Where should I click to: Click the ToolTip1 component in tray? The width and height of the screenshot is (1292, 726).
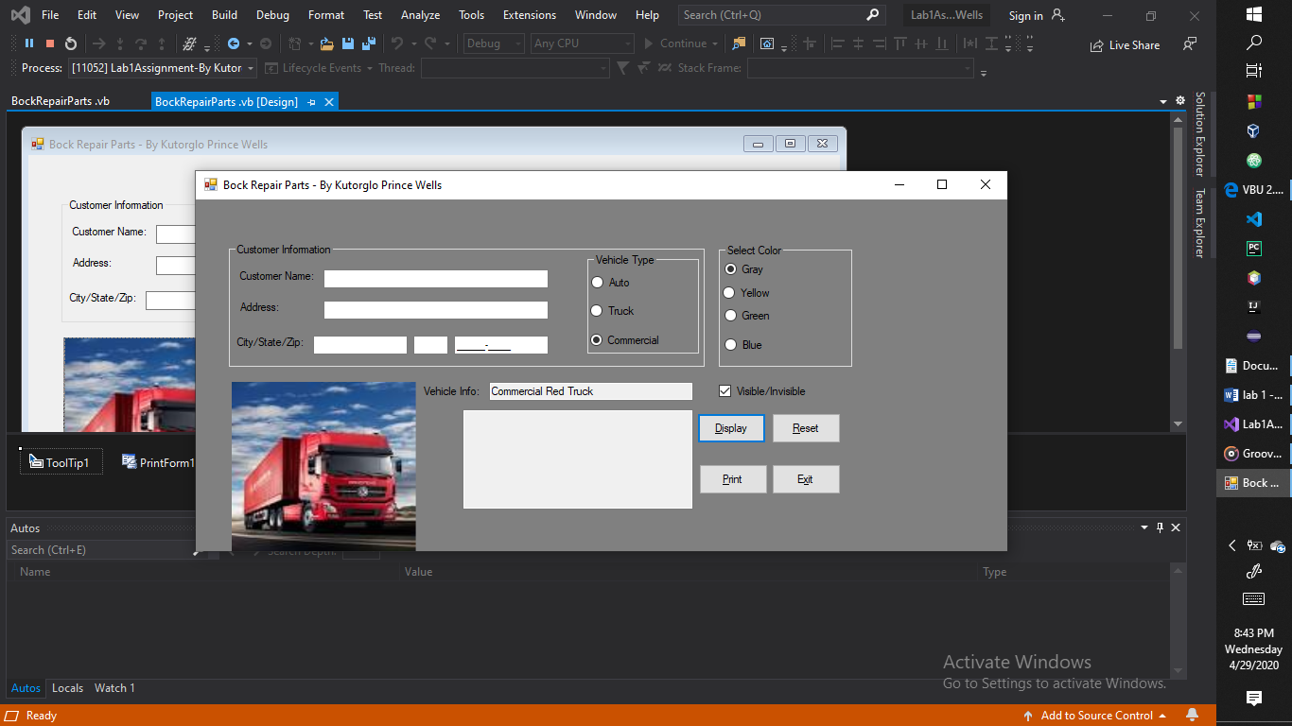(60, 462)
